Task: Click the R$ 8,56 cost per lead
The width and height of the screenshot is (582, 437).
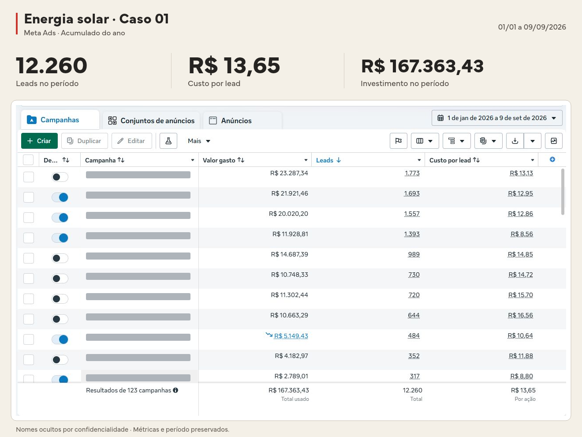Action: (522, 234)
